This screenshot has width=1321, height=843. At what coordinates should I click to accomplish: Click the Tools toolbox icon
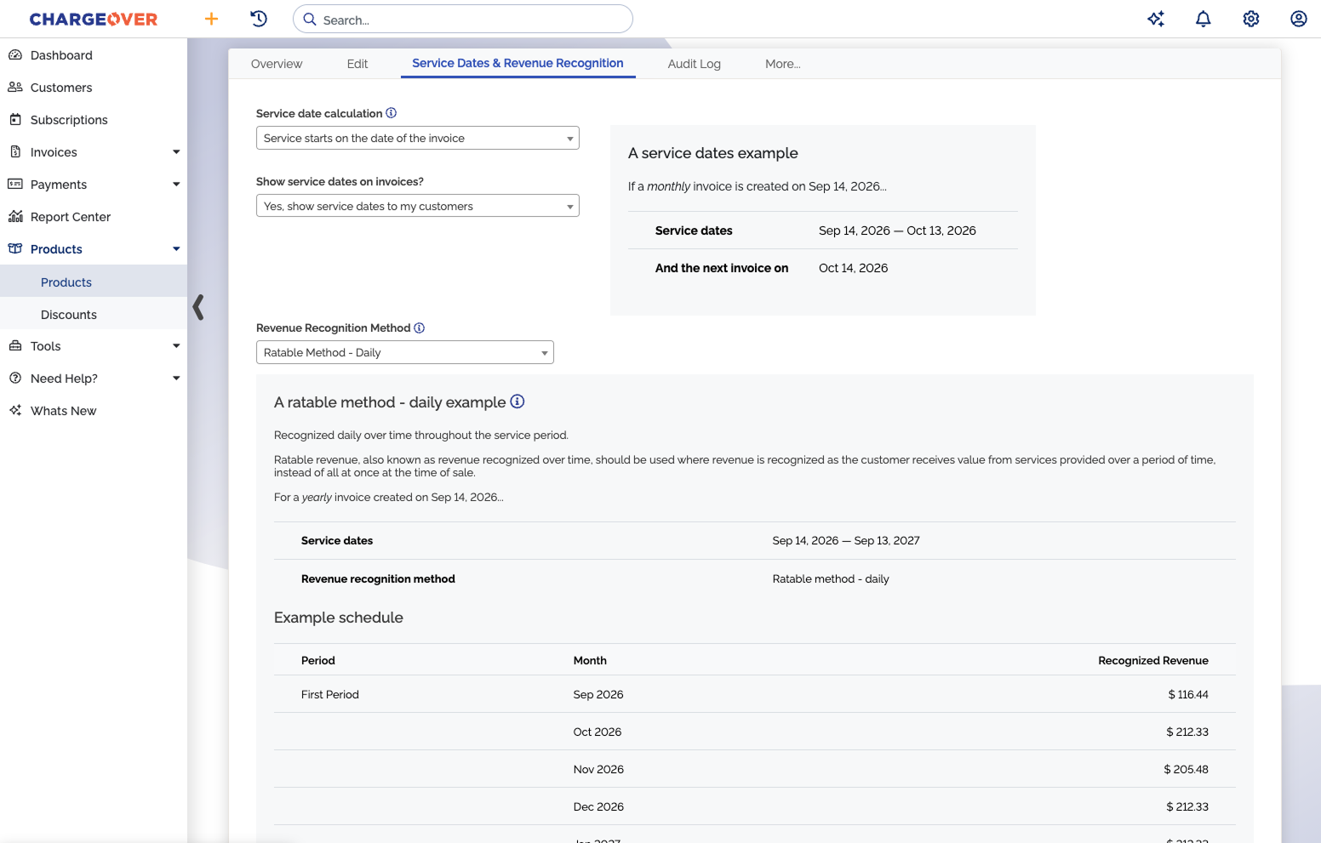click(15, 346)
